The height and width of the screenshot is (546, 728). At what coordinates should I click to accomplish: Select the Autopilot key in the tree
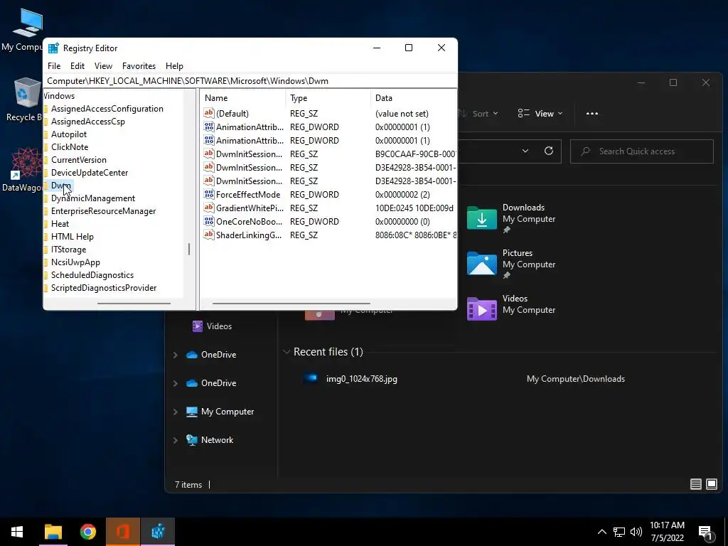pyautogui.click(x=69, y=134)
